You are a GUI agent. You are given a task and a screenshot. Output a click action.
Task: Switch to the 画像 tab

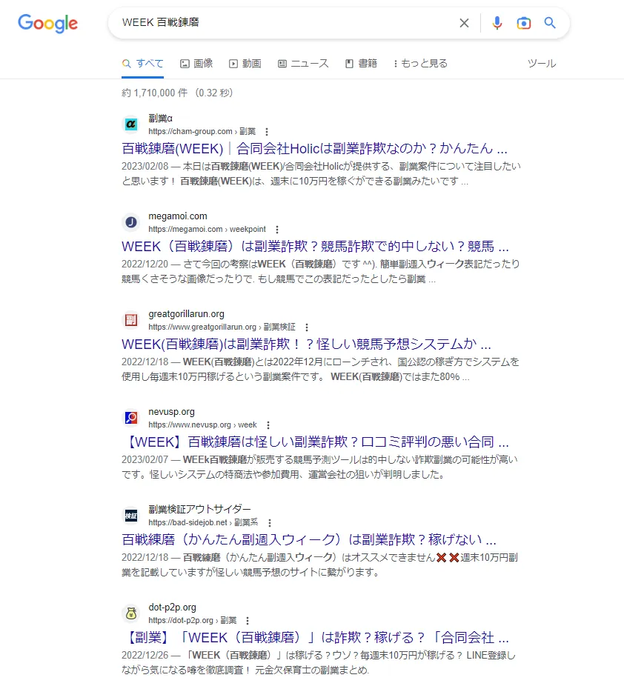(x=196, y=64)
